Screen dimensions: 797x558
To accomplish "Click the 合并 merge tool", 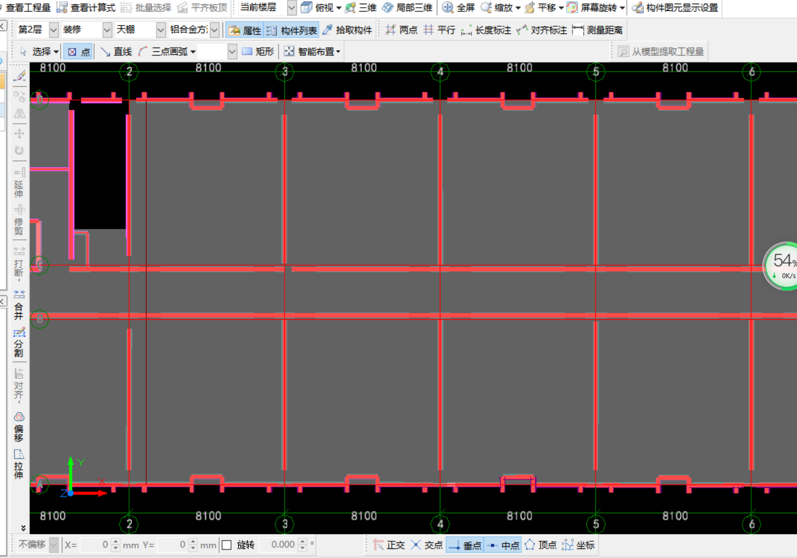I will 19,305.
